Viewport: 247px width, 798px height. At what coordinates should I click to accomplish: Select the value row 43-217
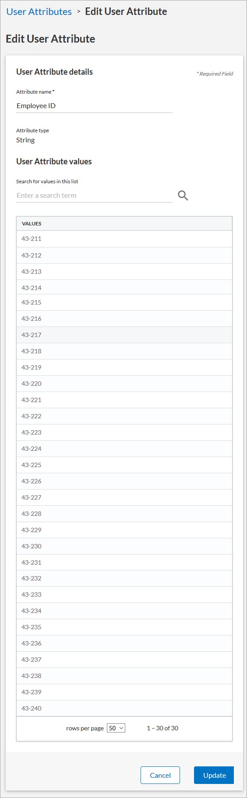[x=124, y=335]
